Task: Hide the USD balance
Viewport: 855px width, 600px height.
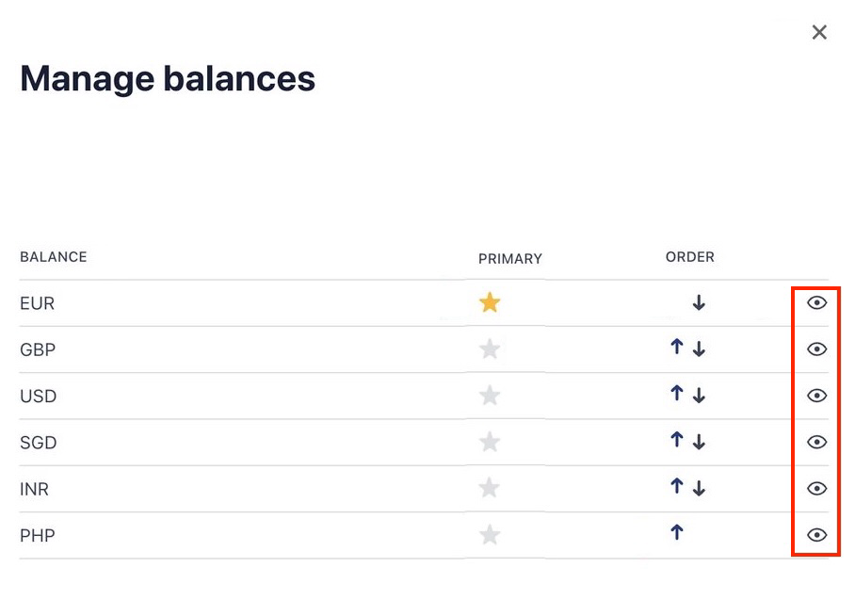Action: tap(816, 396)
